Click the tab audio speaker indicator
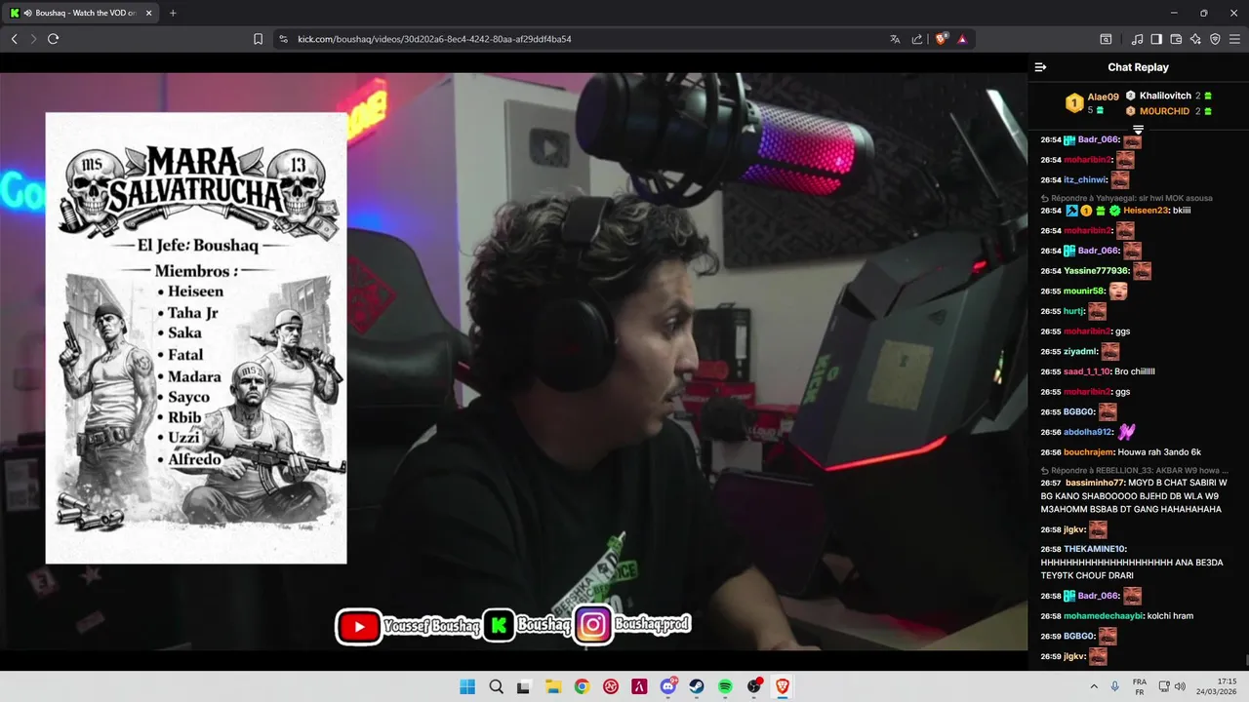This screenshot has height=702, width=1249. 27,13
